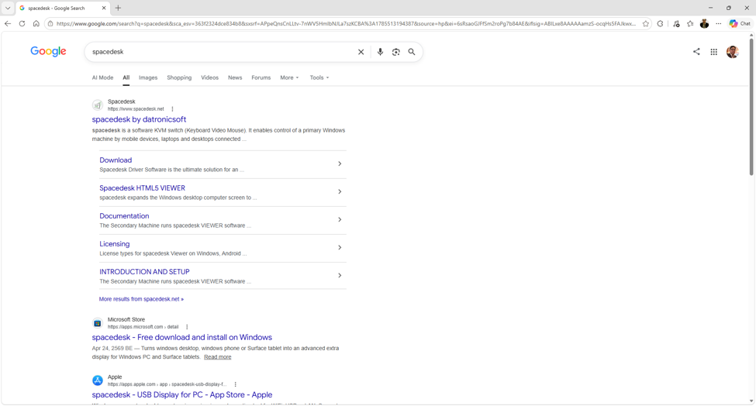
Task: Search by image with the Lens camera icon
Action: tap(396, 52)
